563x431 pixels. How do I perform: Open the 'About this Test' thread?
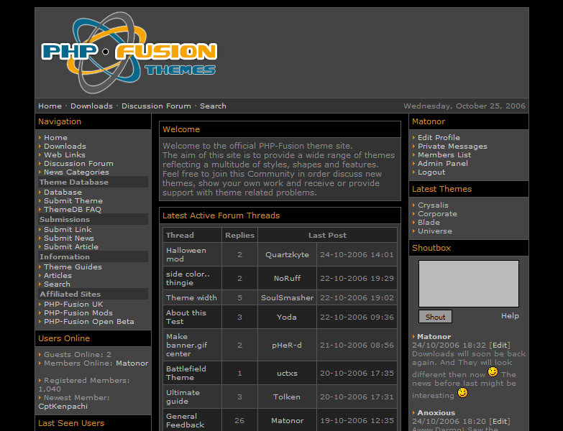pyautogui.click(x=186, y=317)
